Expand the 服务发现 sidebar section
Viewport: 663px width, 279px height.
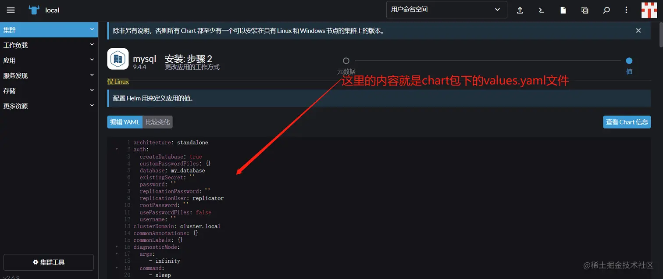pos(49,75)
